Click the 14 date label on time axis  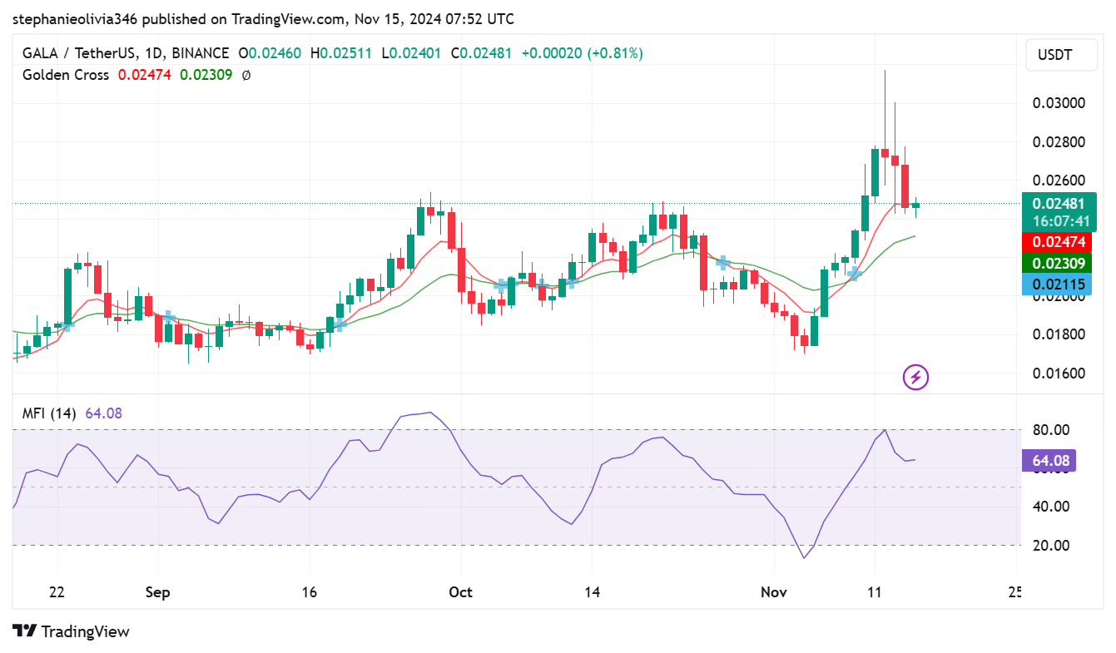(x=592, y=592)
